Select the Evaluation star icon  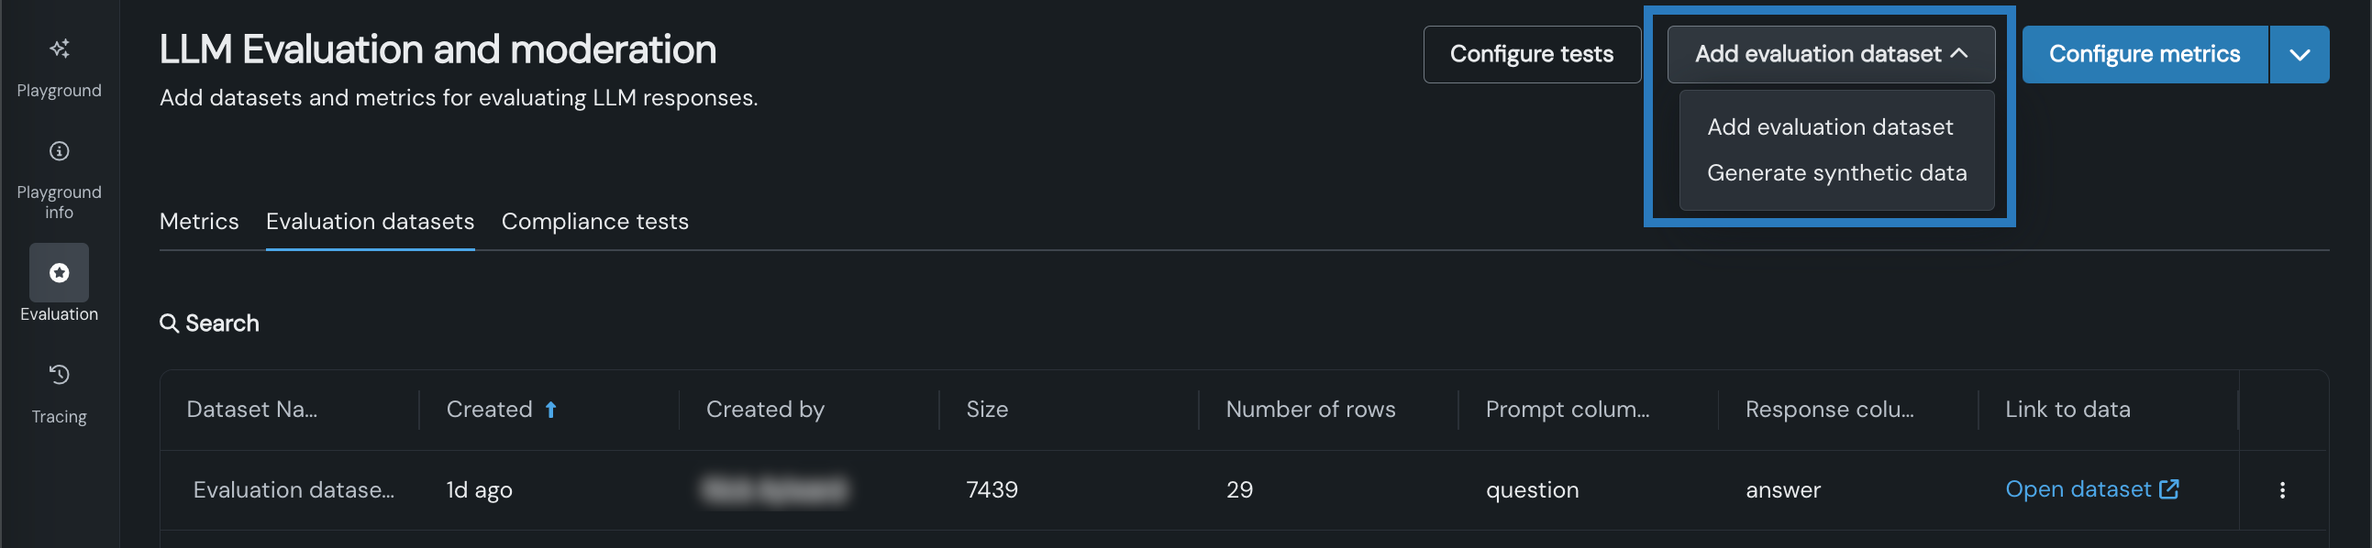[59, 273]
